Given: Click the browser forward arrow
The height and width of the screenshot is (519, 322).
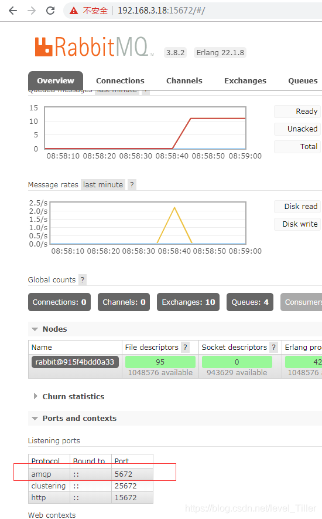Looking at the screenshot, I should pos(32,11).
